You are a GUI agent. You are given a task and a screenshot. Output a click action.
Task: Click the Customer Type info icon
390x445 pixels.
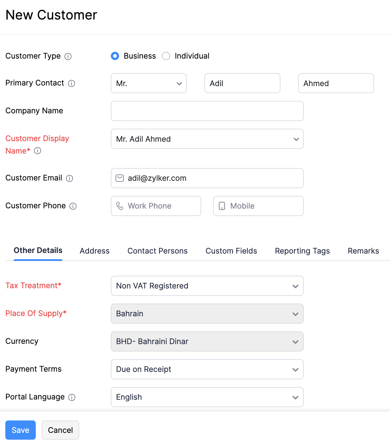[68, 56]
